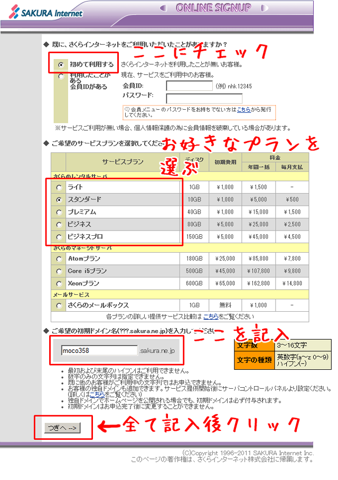
Task: Click the ¥45,000 annual price for ビジネスプロ
Action: coord(259,237)
